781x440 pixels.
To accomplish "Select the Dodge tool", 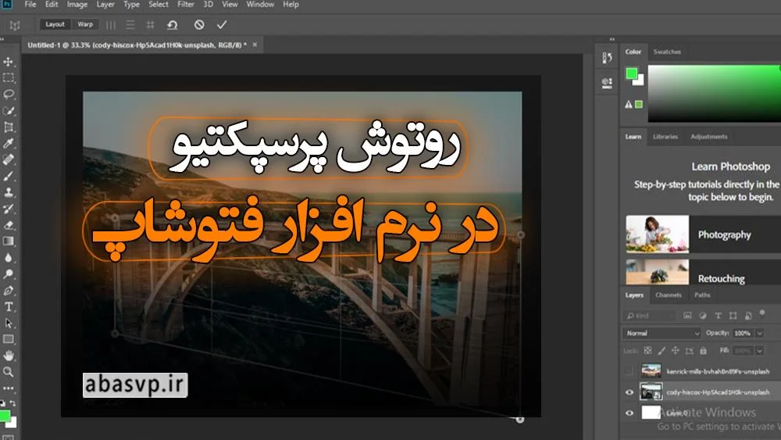I will 9,274.
